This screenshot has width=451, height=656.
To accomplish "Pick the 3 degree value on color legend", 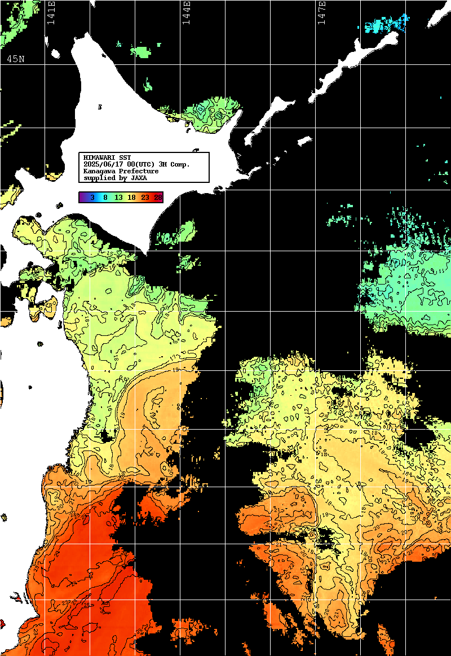I will 92,198.
